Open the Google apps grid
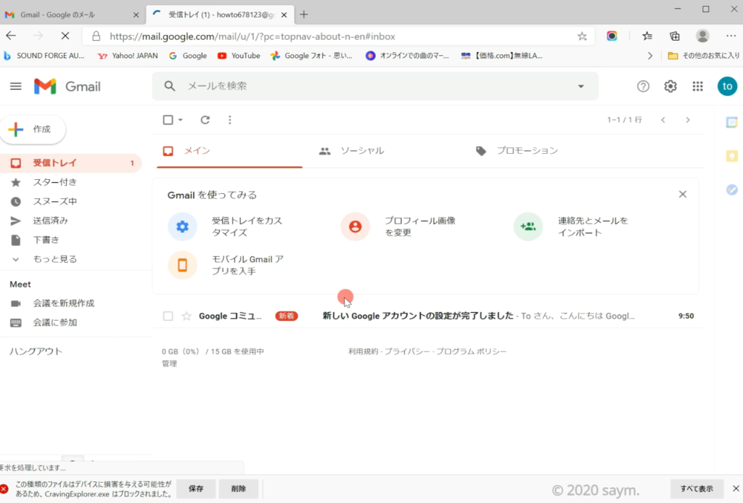 [x=697, y=86]
